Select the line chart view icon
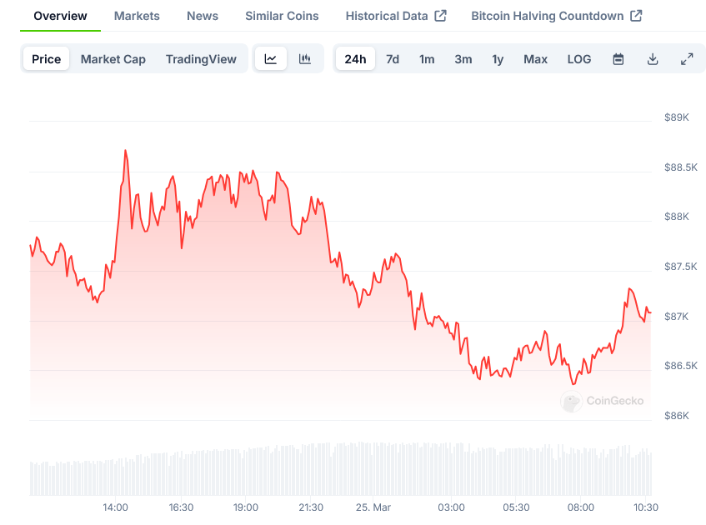Viewport: 706px width, 525px height. click(x=271, y=59)
